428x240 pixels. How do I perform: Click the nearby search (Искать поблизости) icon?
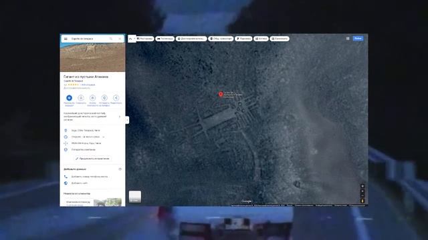click(x=92, y=98)
